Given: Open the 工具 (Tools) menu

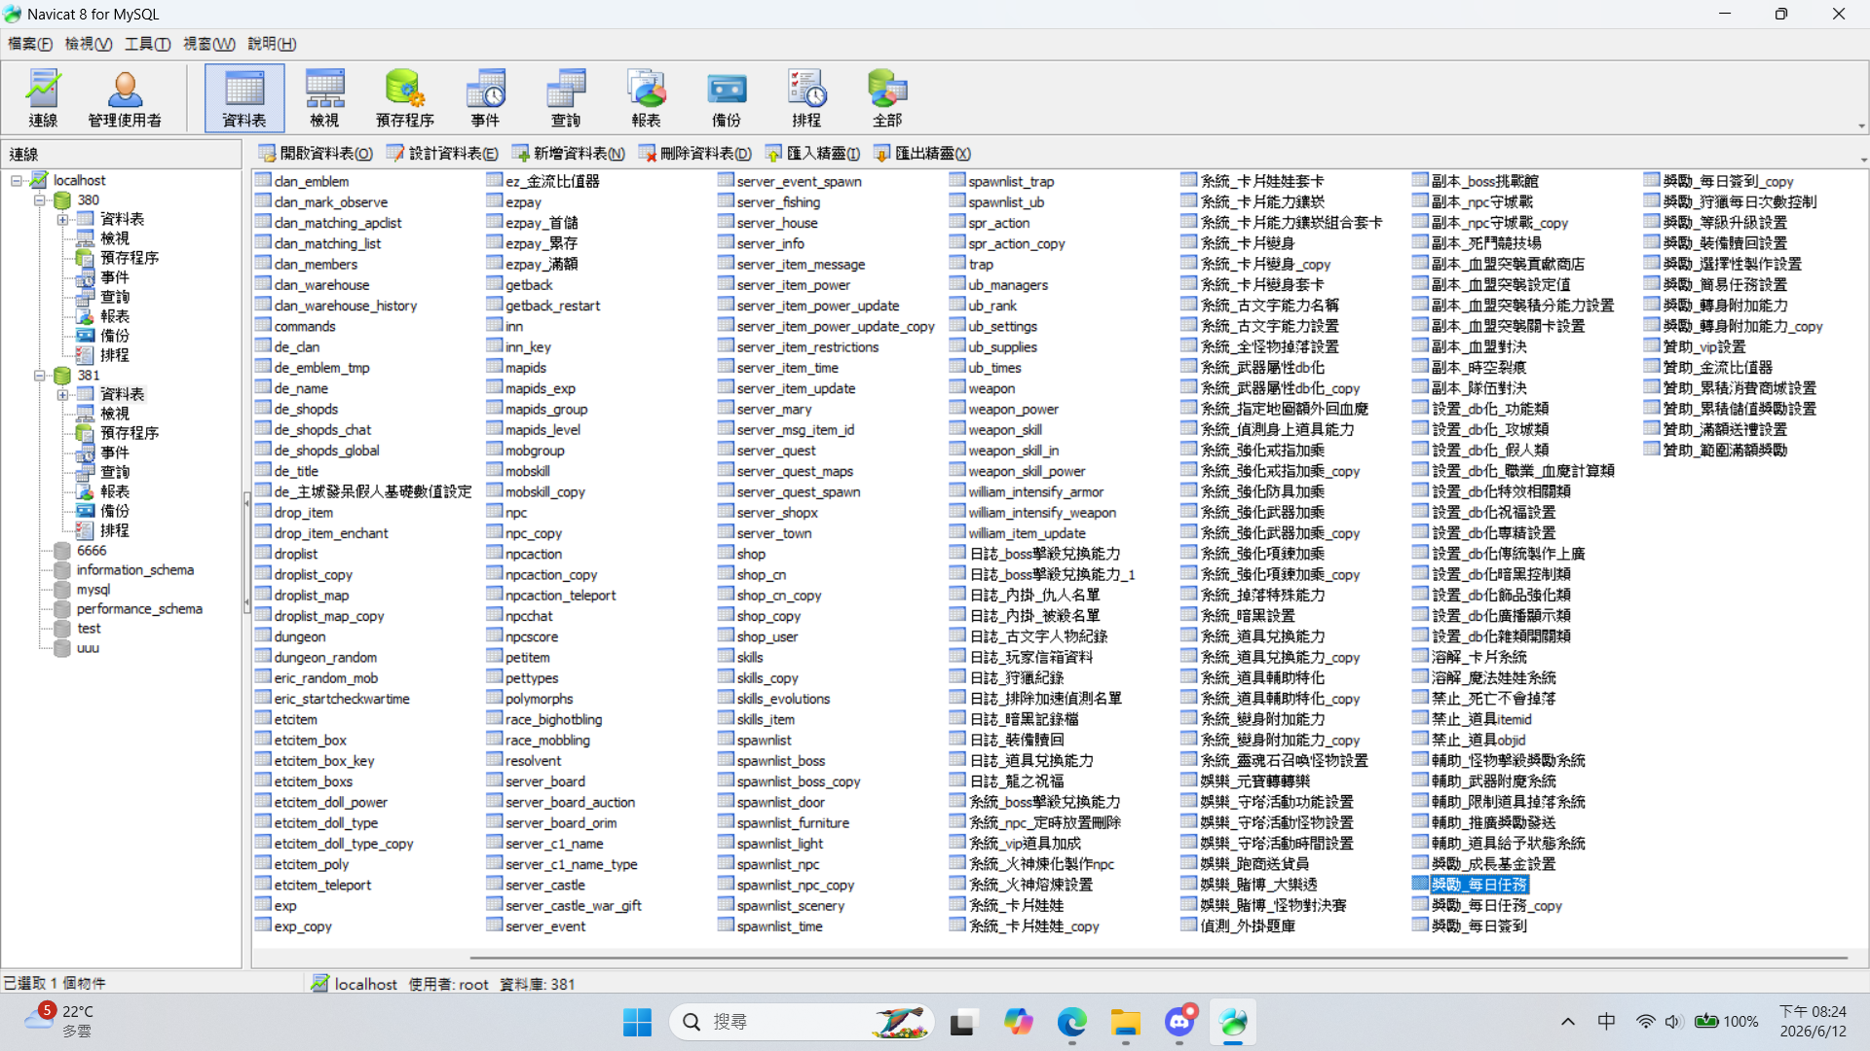Looking at the screenshot, I should tap(147, 44).
